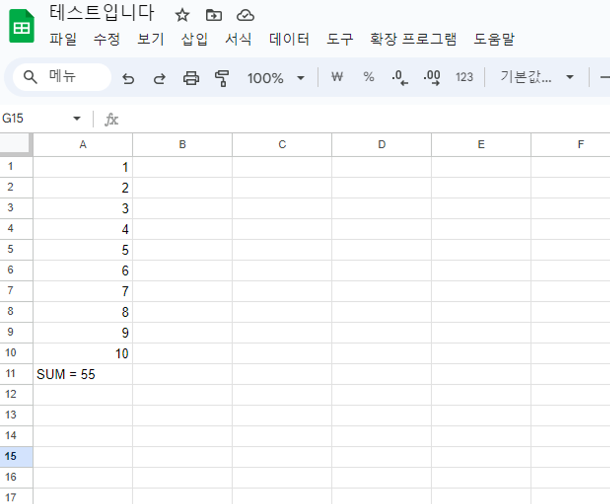This screenshot has height=504, width=610.
Task: Click the fx formula icon
Action: (112, 119)
